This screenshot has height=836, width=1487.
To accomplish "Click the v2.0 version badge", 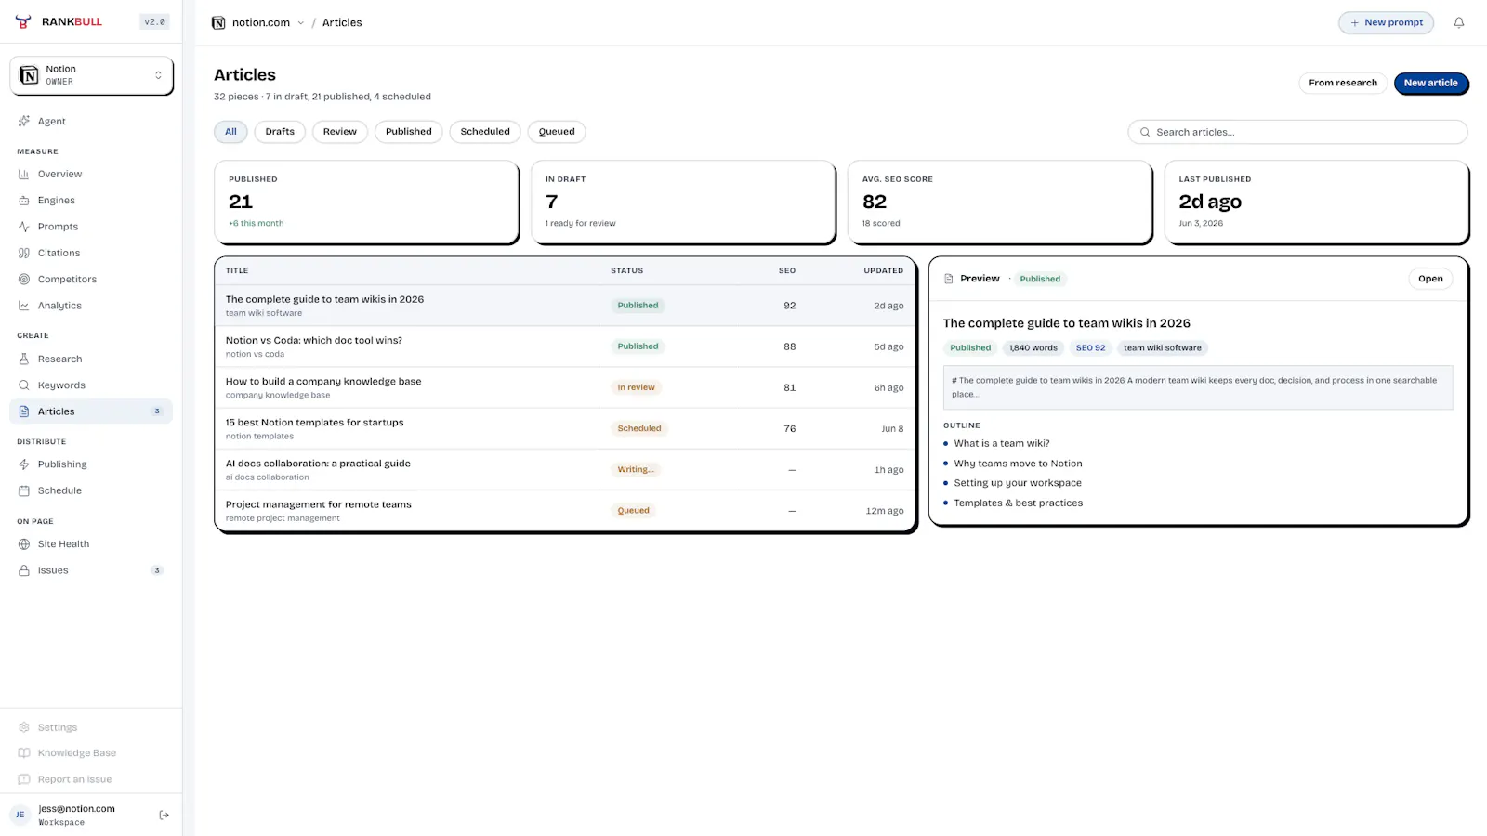I will point(154,21).
